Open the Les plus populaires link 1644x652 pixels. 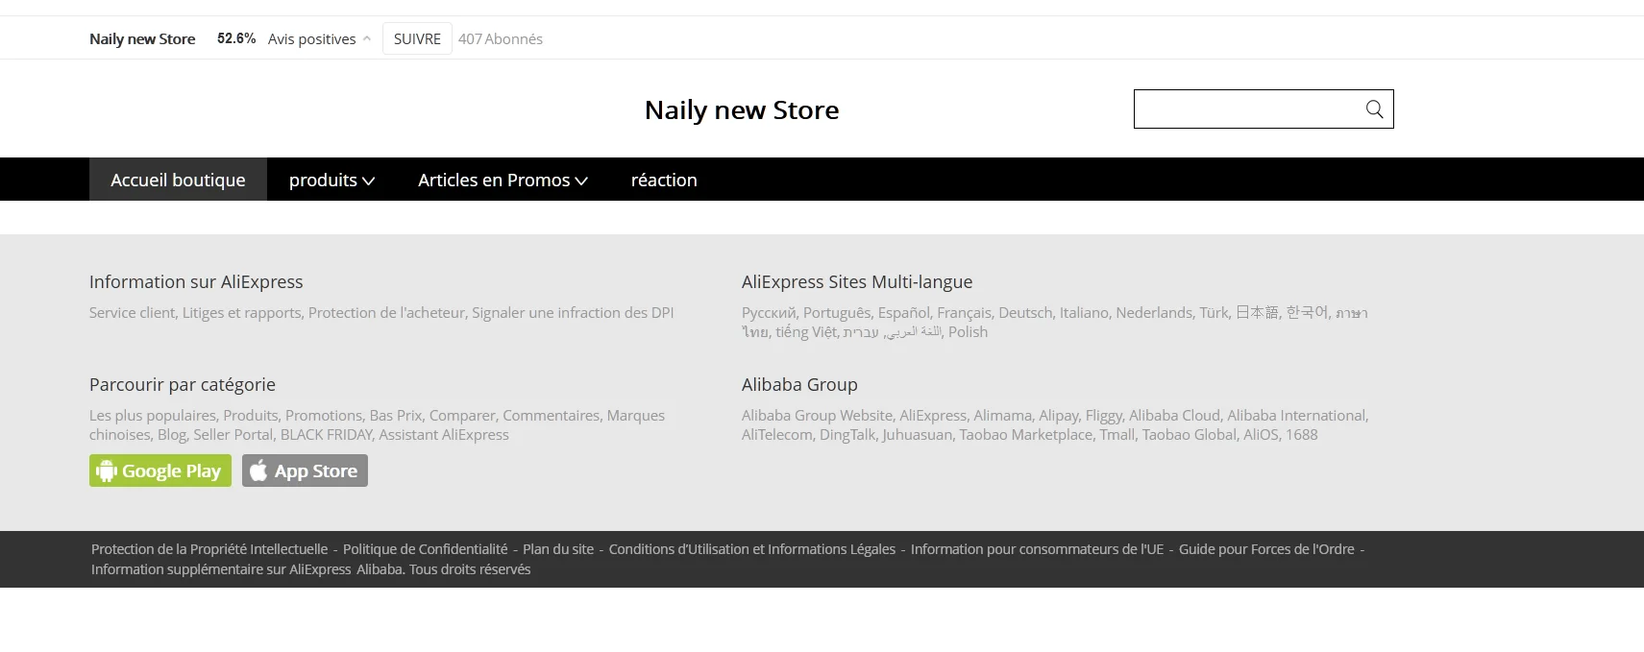(153, 416)
